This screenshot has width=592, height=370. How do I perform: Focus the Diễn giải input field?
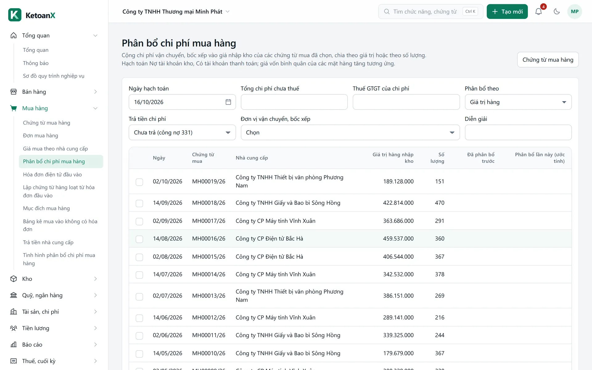518,133
